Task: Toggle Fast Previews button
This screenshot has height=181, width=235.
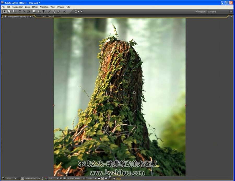Action: [103, 178]
